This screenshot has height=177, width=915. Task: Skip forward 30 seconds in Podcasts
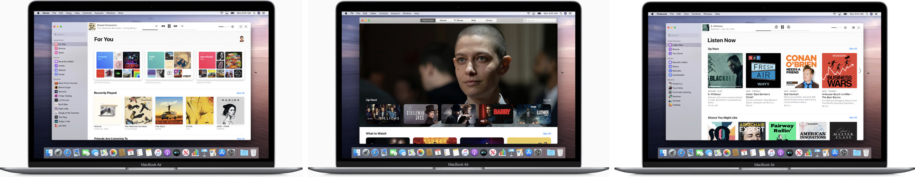pos(789,27)
